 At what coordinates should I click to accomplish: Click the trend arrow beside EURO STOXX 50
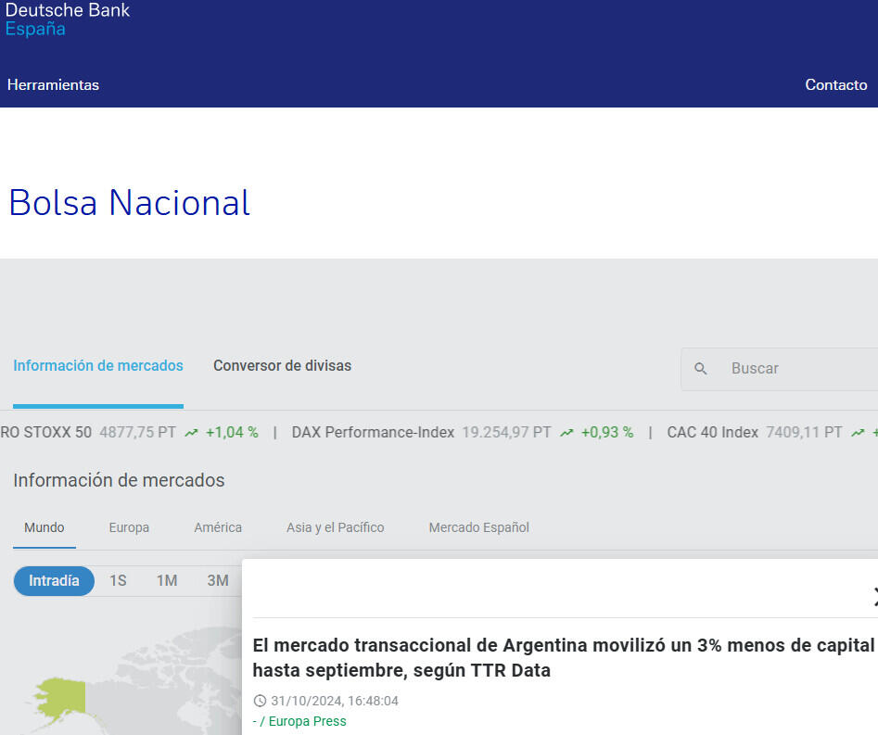pos(192,433)
